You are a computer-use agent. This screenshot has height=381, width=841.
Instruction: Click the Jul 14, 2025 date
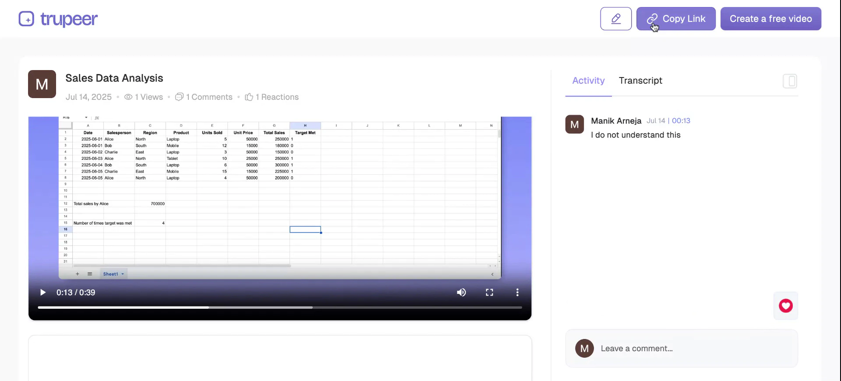[88, 97]
